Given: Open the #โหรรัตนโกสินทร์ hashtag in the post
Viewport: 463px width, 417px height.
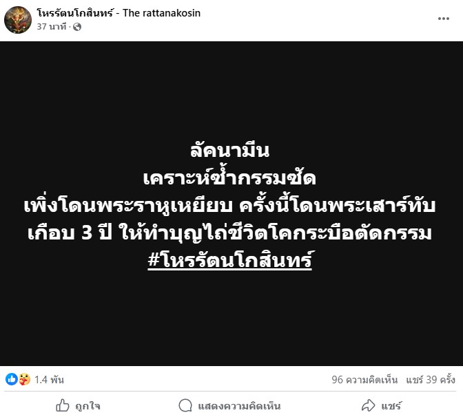Looking at the screenshot, I should coord(229,260).
